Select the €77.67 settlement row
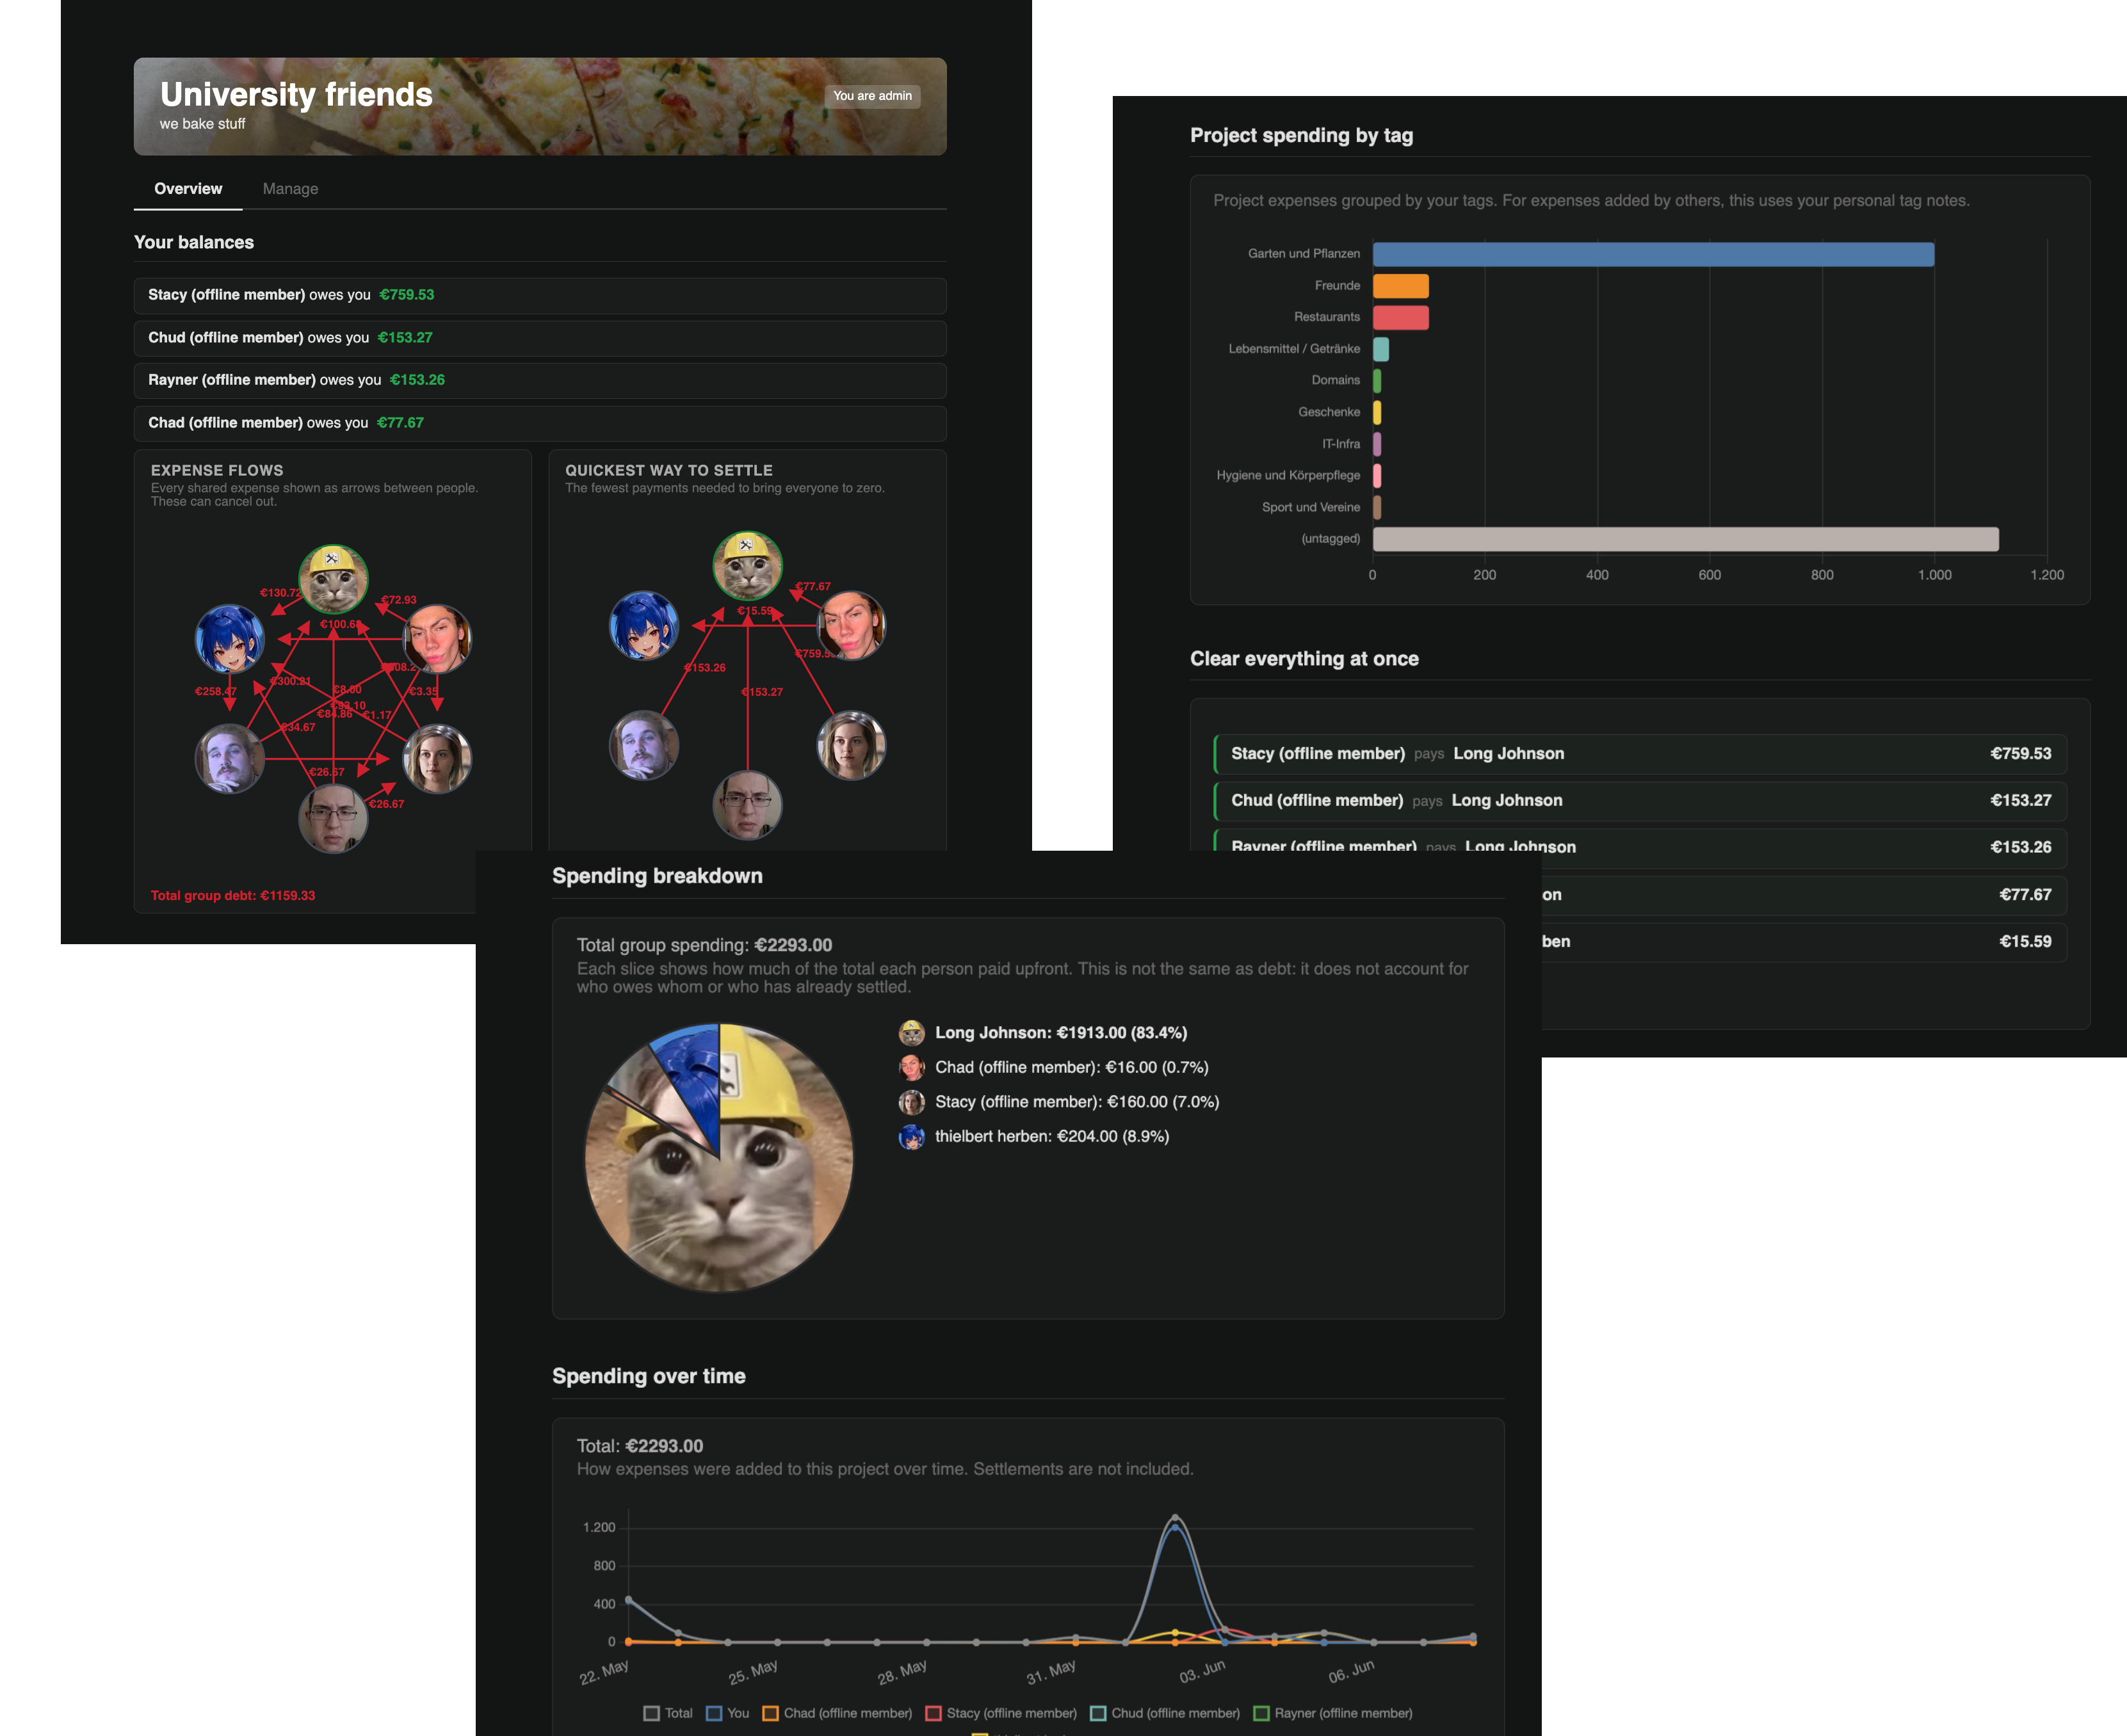2127x1736 pixels. click(1804, 895)
